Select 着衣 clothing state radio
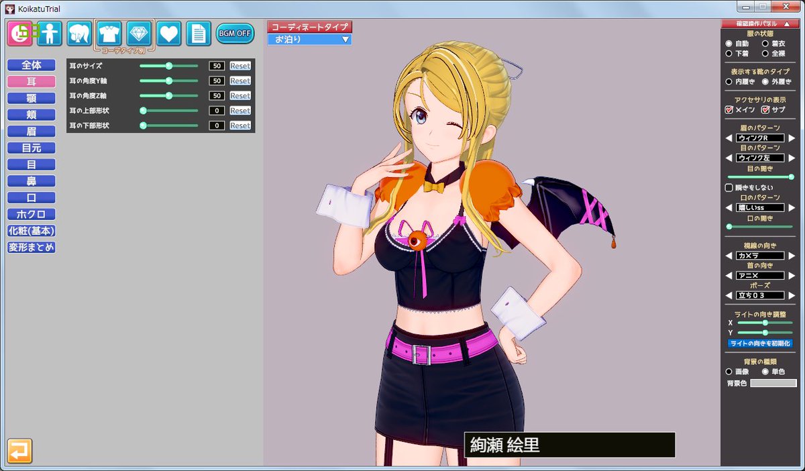The image size is (805, 471). click(765, 44)
